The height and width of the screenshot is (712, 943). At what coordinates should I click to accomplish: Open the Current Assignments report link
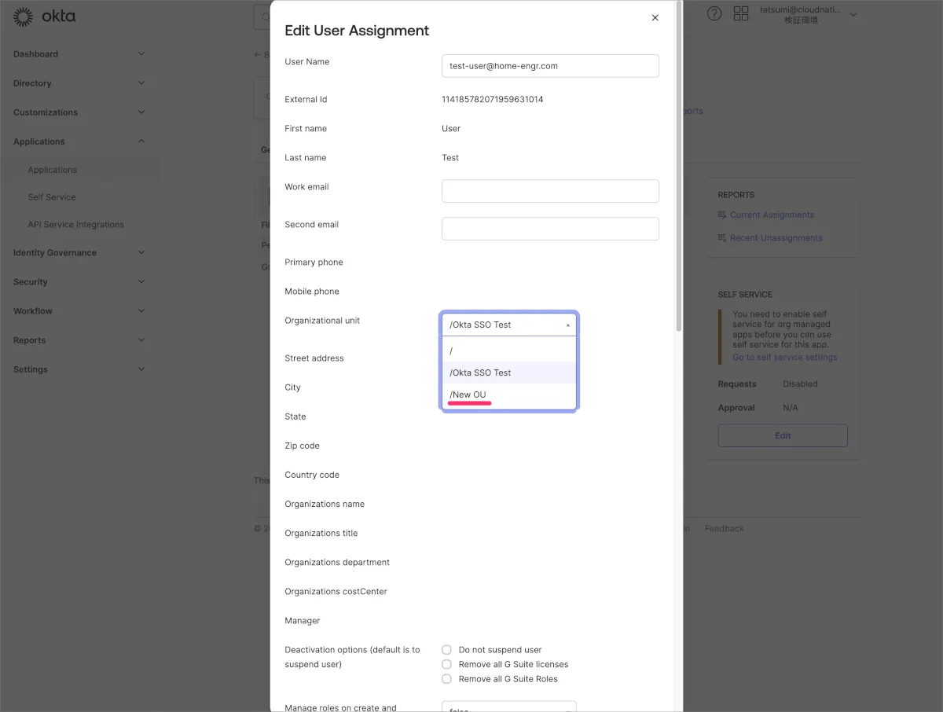(x=772, y=215)
